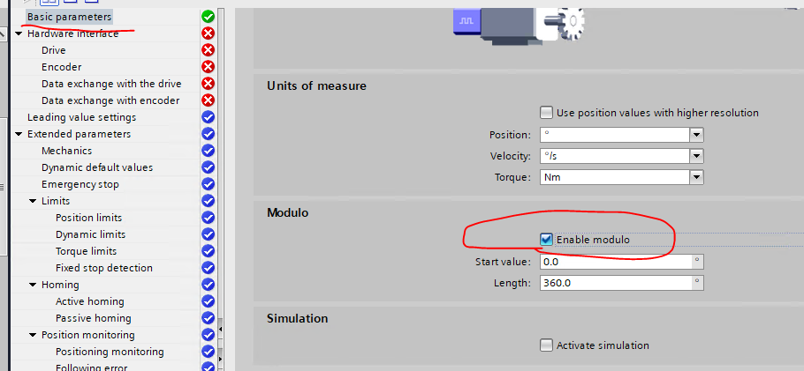Screen dimensions: 804x371
Task: Check Use position values with higher resolution
Action: [x=546, y=113]
